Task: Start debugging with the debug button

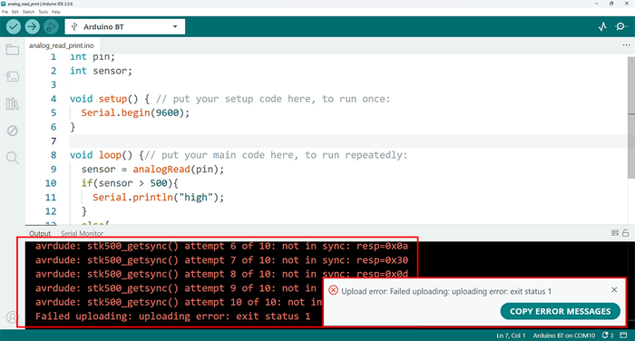Action: pos(51,26)
